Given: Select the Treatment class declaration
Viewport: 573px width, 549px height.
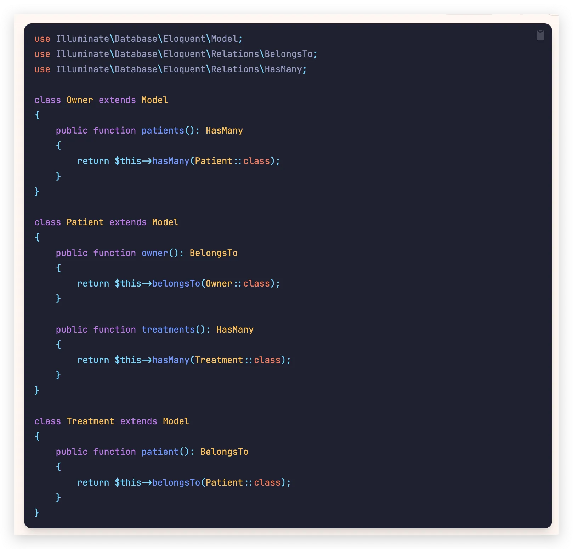Looking at the screenshot, I should coord(91,421).
